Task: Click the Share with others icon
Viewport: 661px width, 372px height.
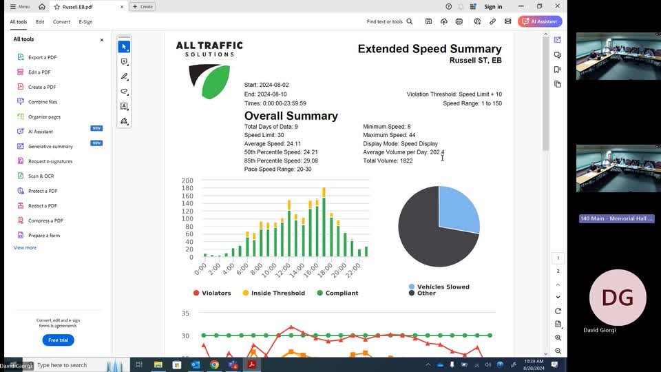Action: pos(477,21)
